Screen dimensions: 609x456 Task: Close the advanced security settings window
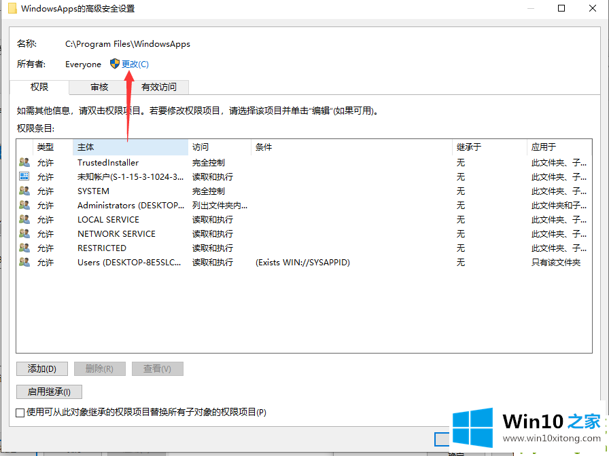tap(593, 8)
